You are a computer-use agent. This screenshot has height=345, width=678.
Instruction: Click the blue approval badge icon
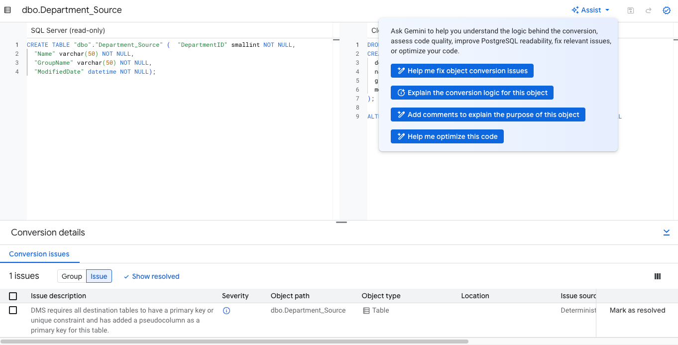pyautogui.click(x=667, y=10)
